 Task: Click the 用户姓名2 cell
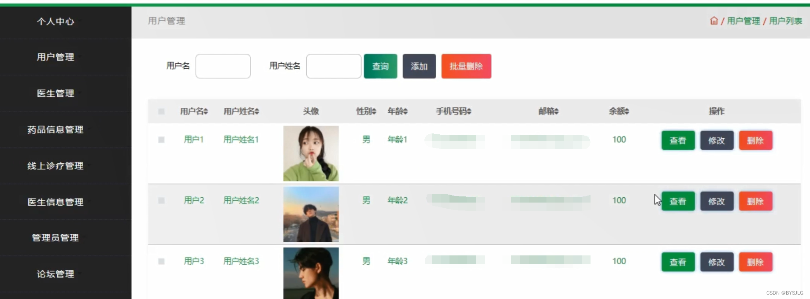click(241, 200)
